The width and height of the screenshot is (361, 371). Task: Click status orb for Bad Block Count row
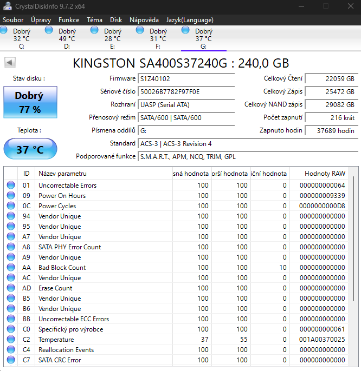(x=11, y=267)
